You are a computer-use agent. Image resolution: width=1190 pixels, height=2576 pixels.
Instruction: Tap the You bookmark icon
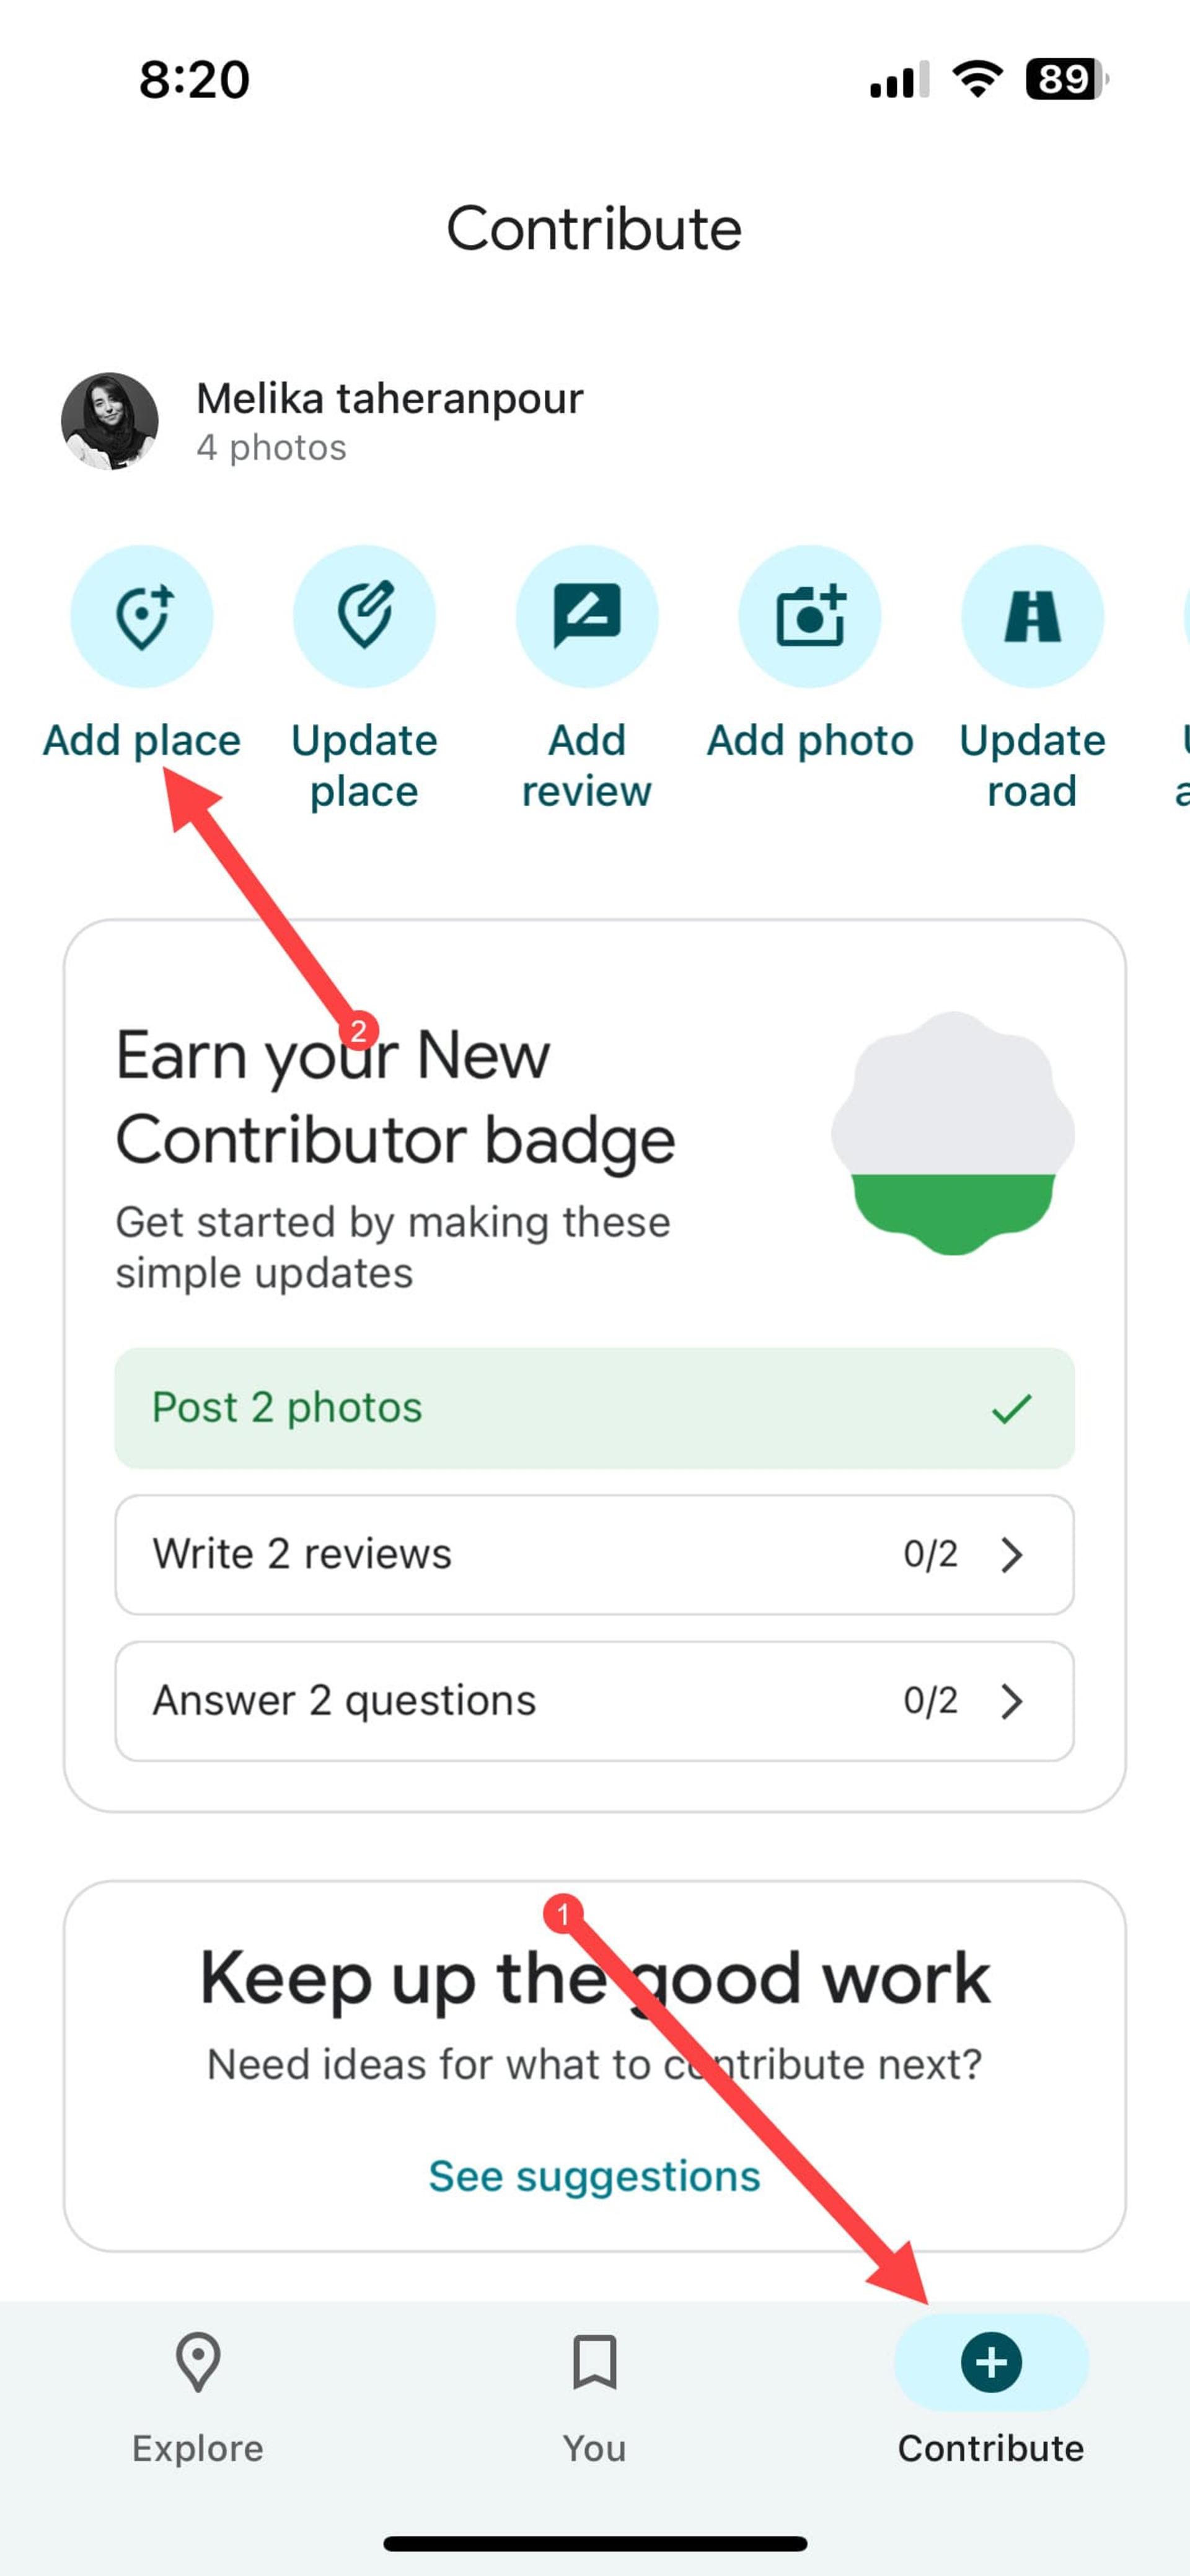coord(595,2362)
